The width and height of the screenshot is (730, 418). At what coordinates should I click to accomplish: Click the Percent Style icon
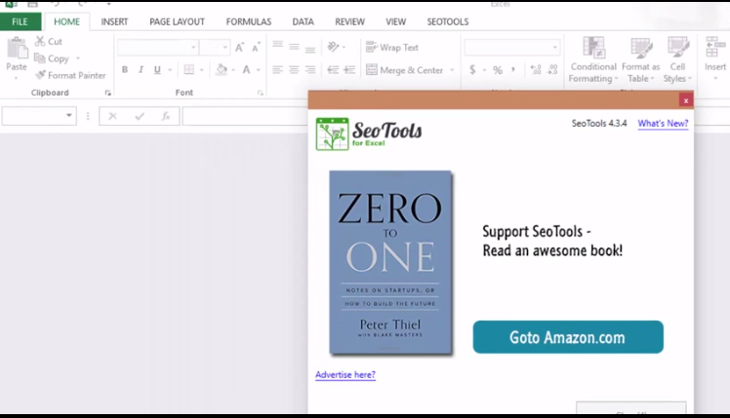click(x=497, y=70)
